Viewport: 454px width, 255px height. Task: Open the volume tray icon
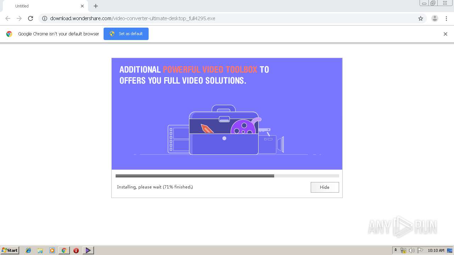tap(412, 250)
